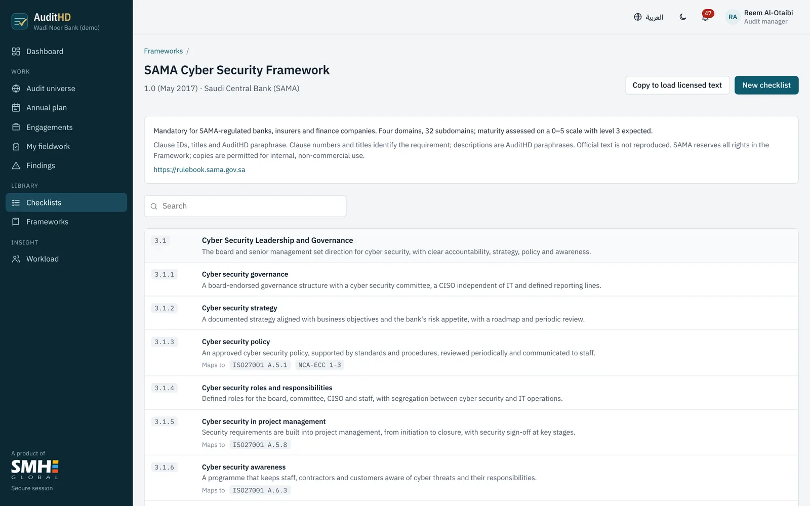Click the Annual plan calendar icon
This screenshot has width=810, height=506.
(x=16, y=108)
